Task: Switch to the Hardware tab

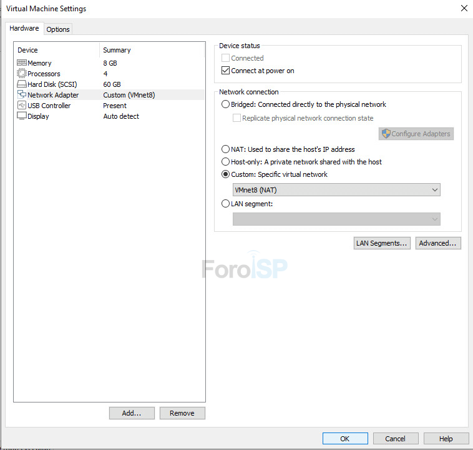Action: pyautogui.click(x=24, y=29)
